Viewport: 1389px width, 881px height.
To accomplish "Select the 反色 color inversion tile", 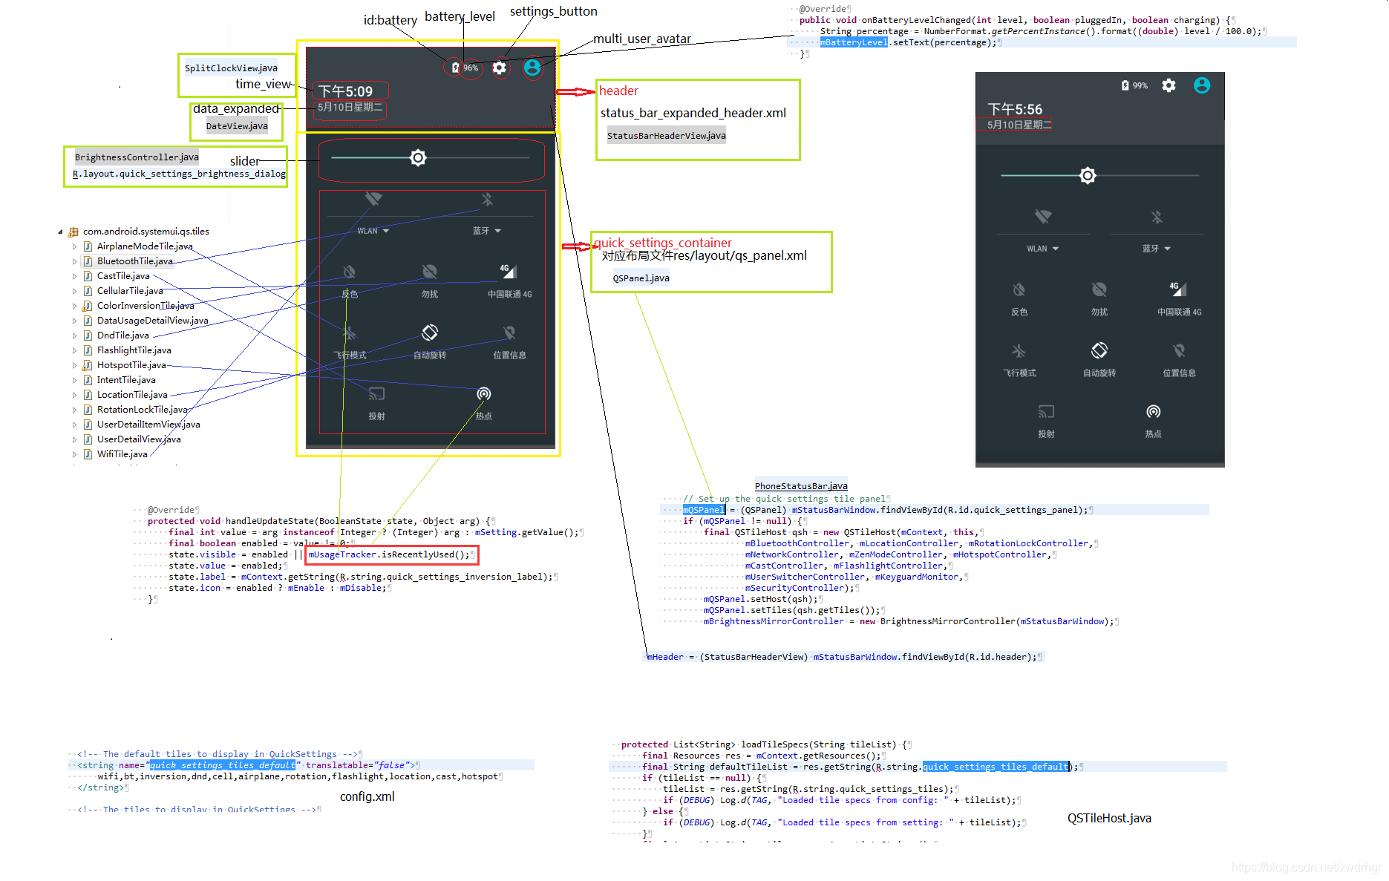I will tap(350, 281).
